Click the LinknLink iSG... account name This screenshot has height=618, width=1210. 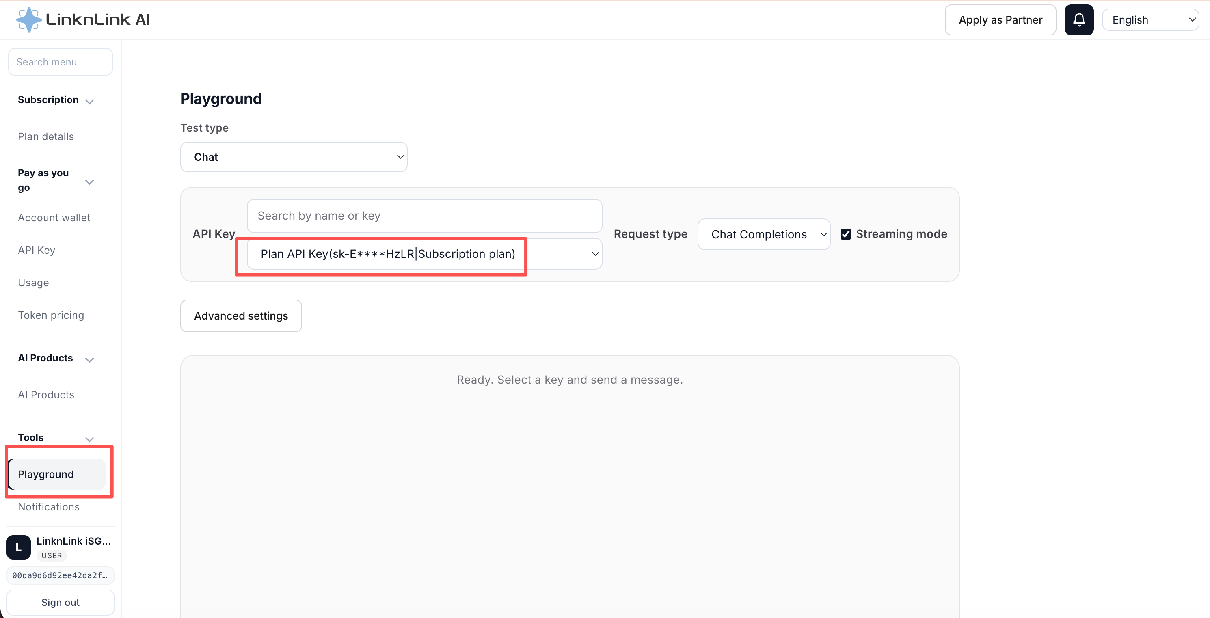(74, 541)
